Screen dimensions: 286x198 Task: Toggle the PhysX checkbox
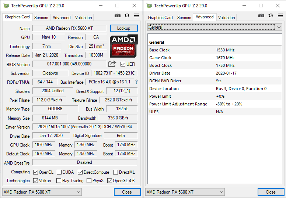pos(89,180)
